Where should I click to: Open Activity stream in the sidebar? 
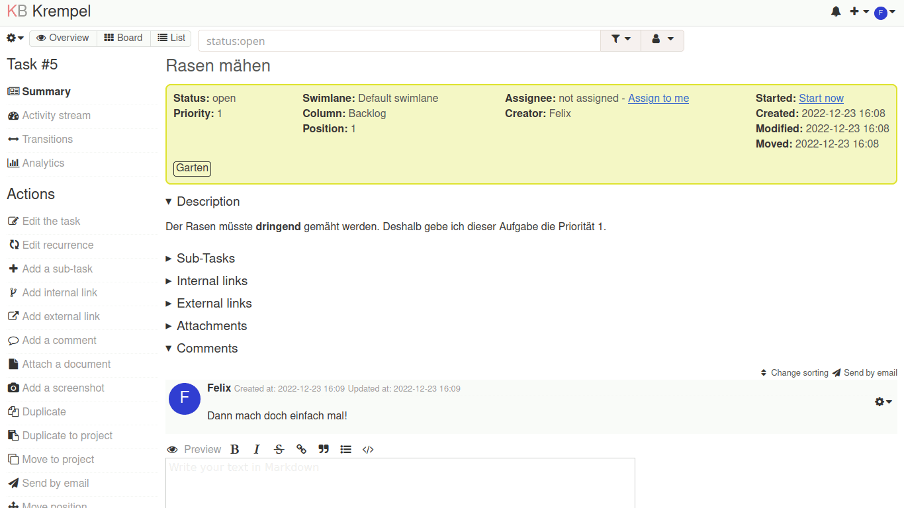point(56,116)
